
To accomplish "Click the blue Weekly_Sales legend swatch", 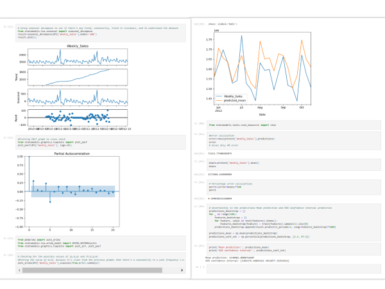I will coord(219,96).
